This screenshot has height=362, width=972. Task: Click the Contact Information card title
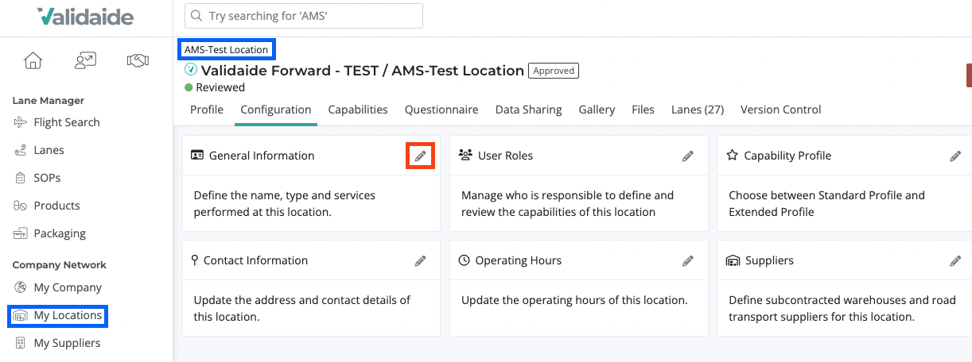255,260
